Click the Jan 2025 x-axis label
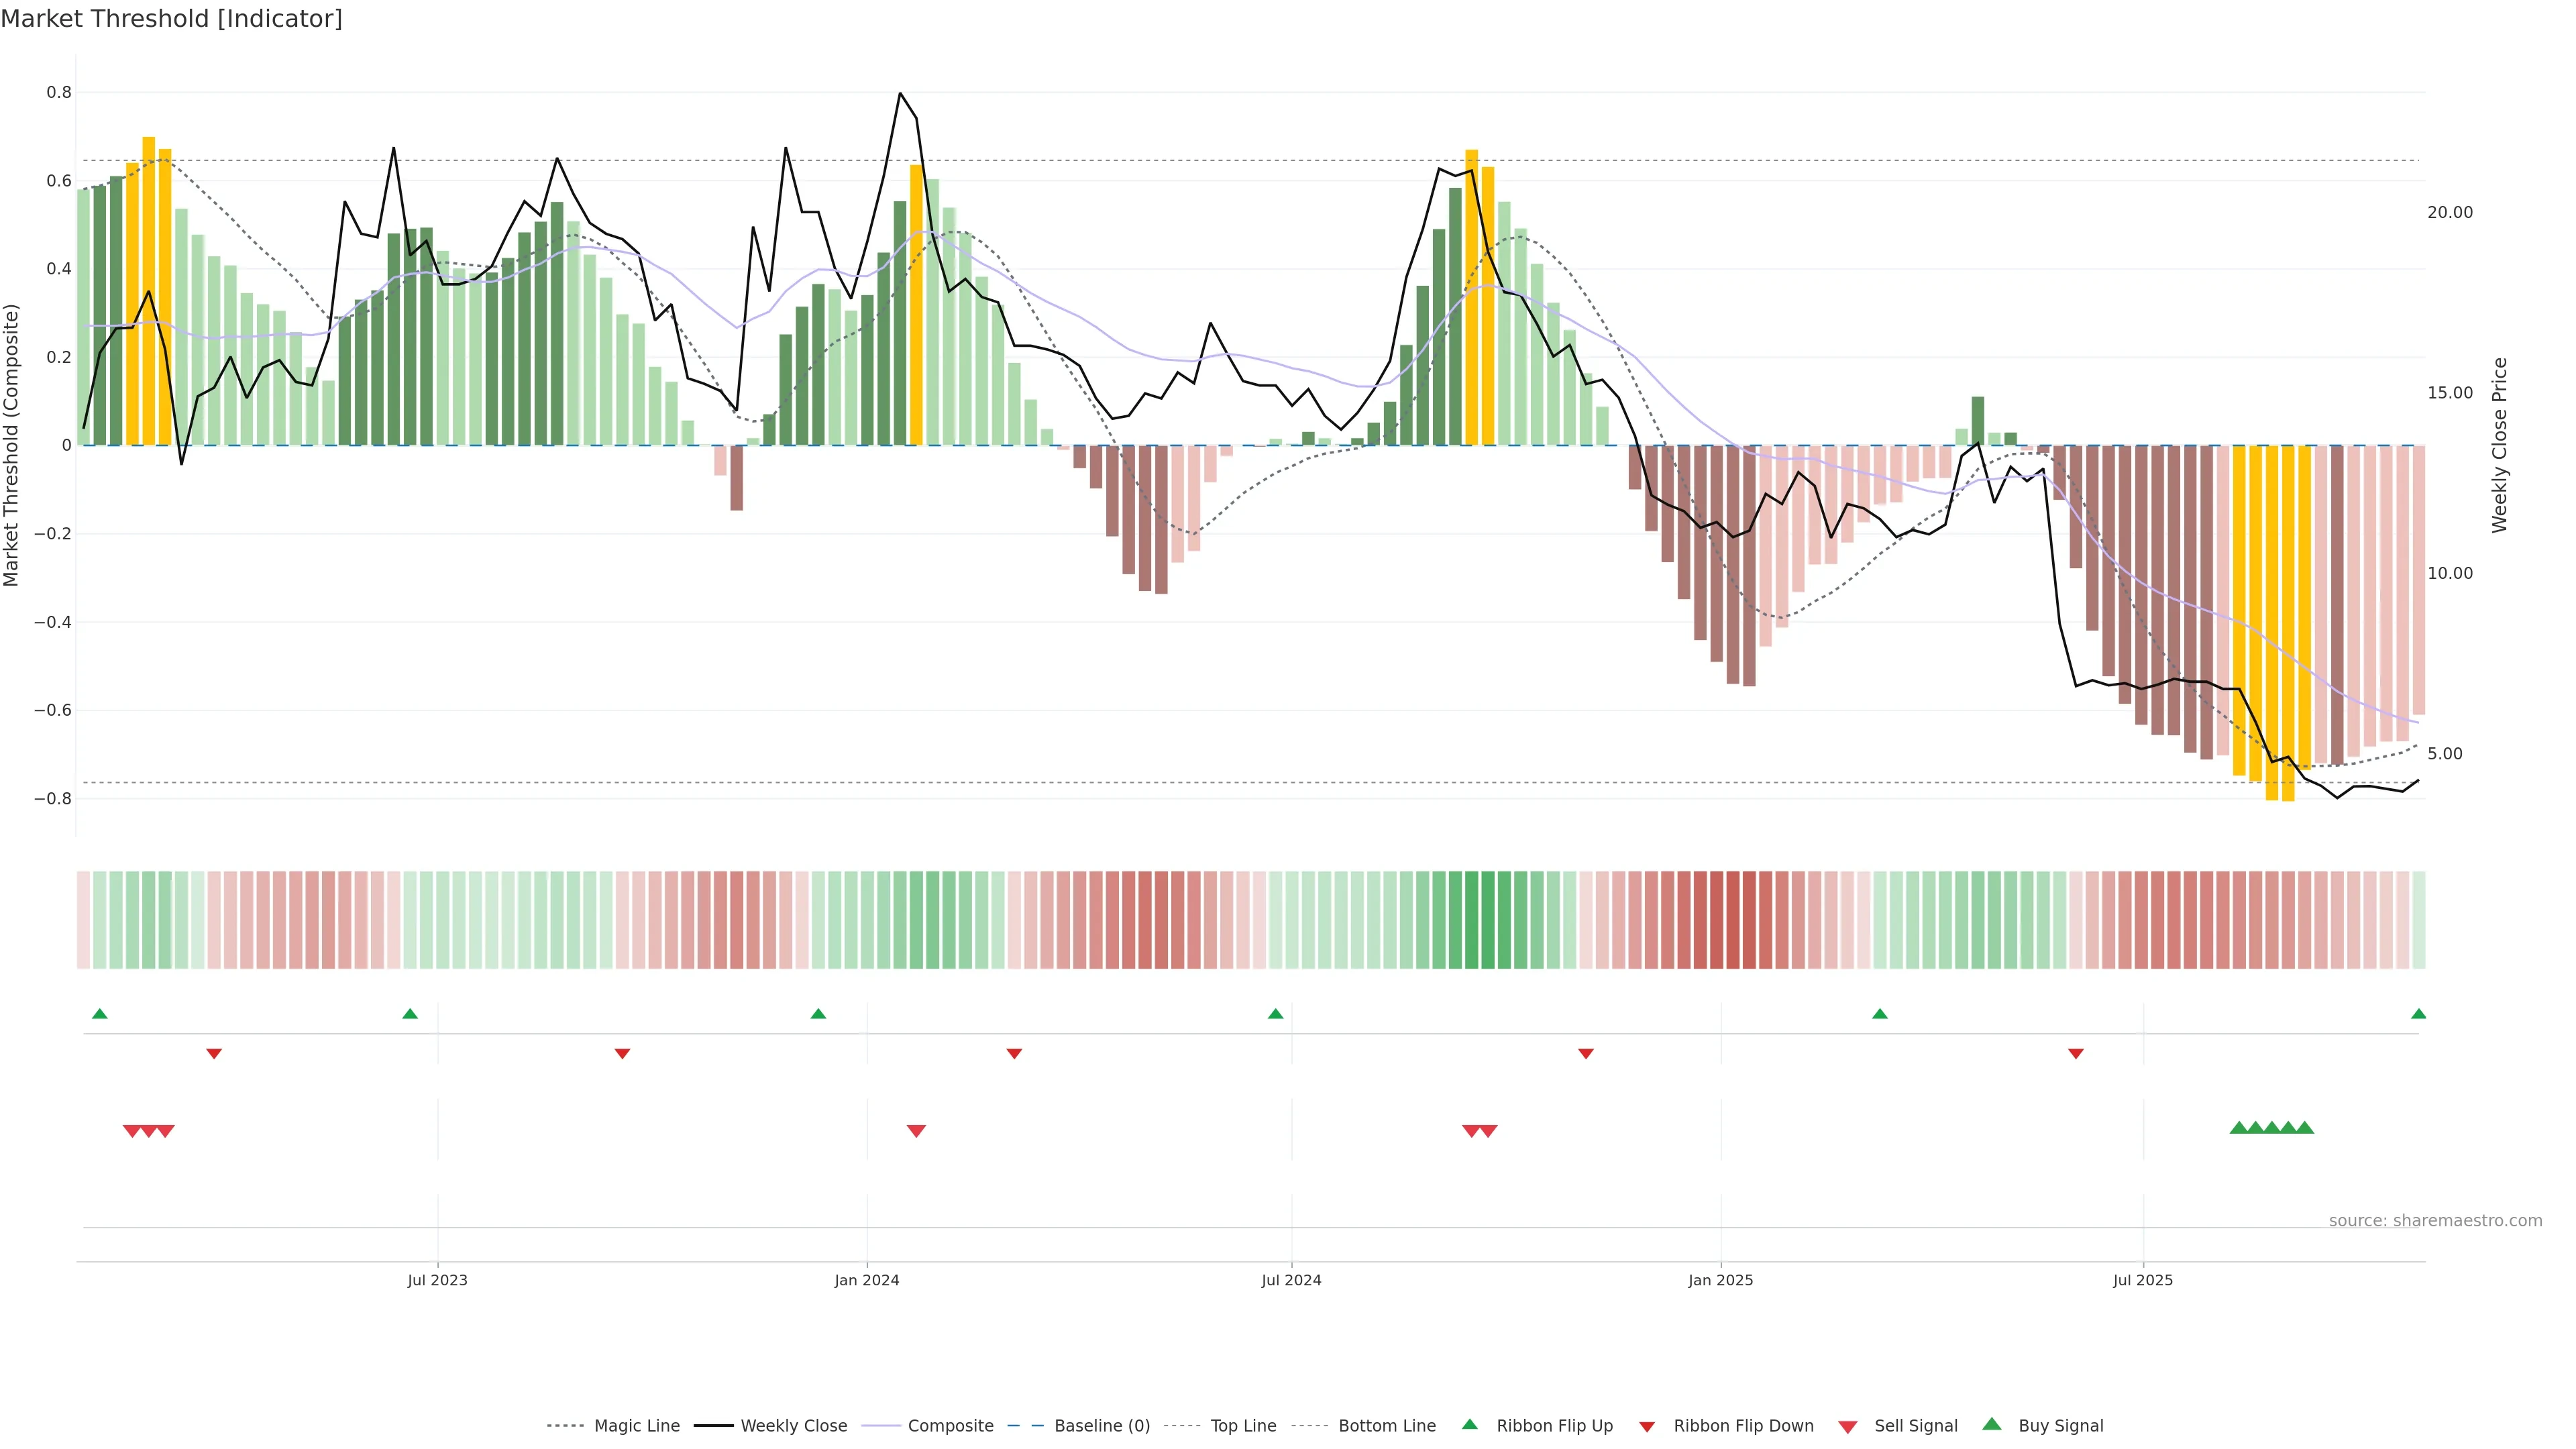The width and height of the screenshot is (2576, 1449). [1720, 1280]
